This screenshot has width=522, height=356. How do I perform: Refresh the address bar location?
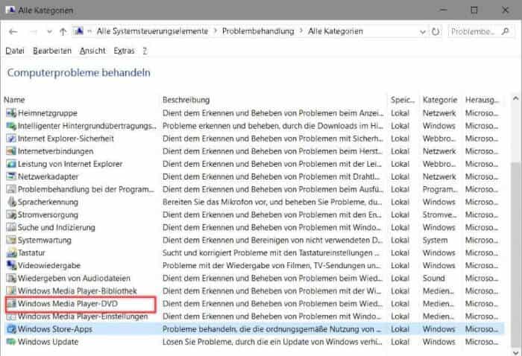point(435,31)
